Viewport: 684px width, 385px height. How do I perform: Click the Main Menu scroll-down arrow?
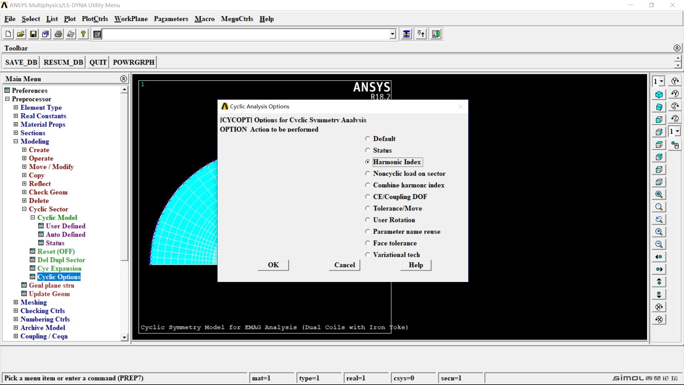click(x=124, y=337)
